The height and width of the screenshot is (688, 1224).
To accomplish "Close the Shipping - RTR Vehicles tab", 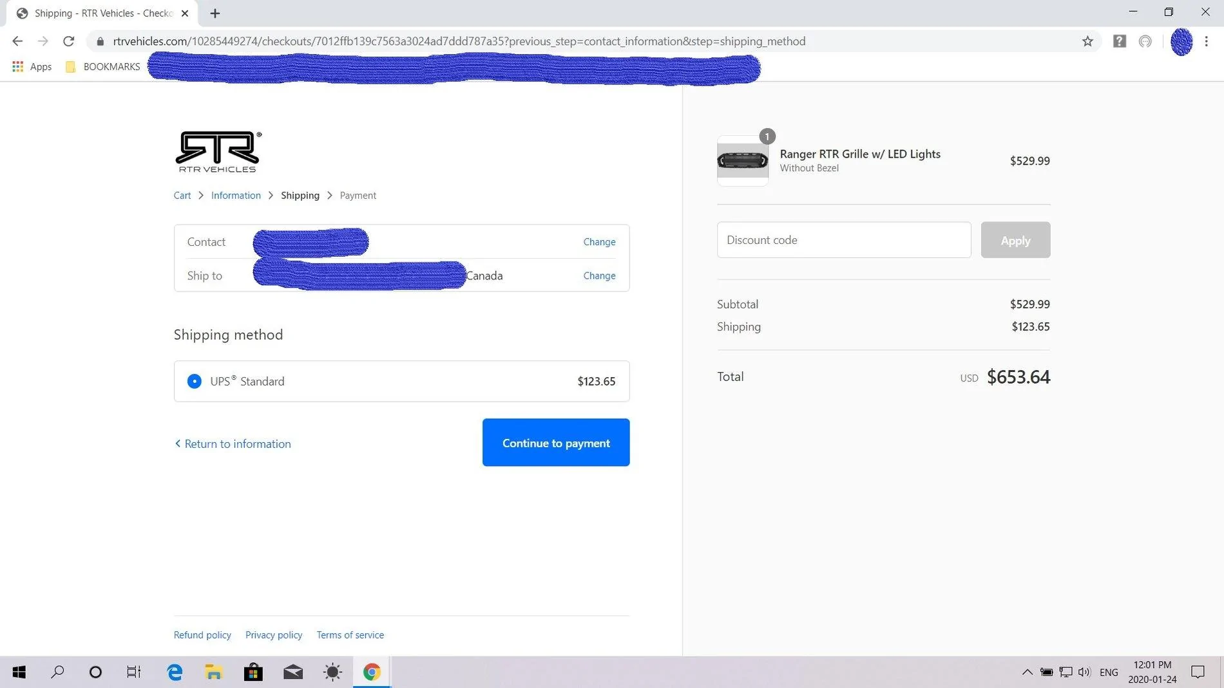I will [x=185, y=13].
